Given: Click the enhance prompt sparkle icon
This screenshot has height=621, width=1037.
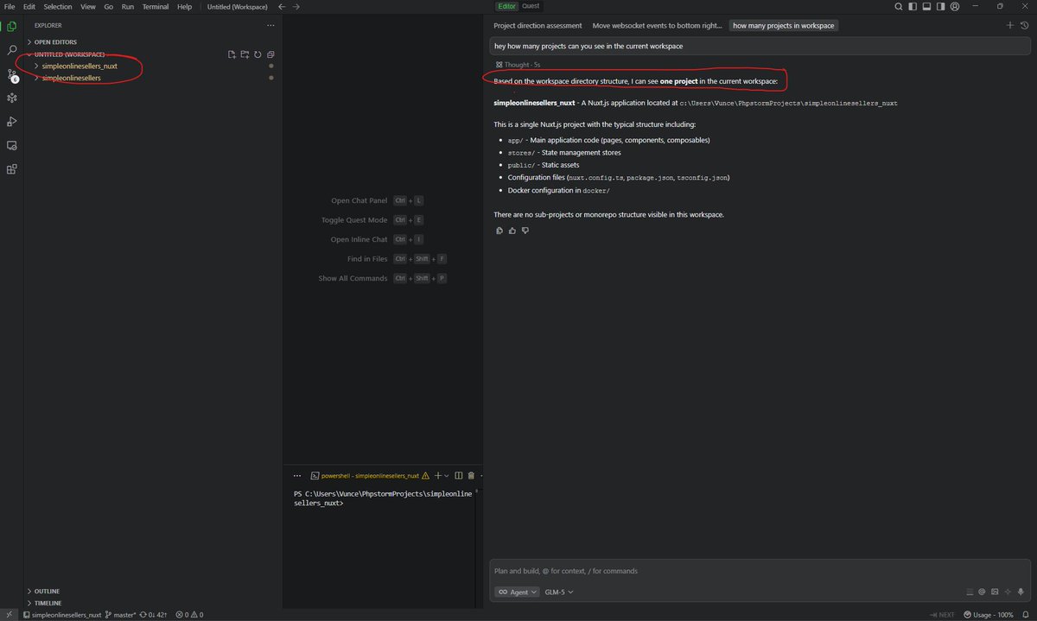Looking at the screenshot, I should coord(1008,592).
